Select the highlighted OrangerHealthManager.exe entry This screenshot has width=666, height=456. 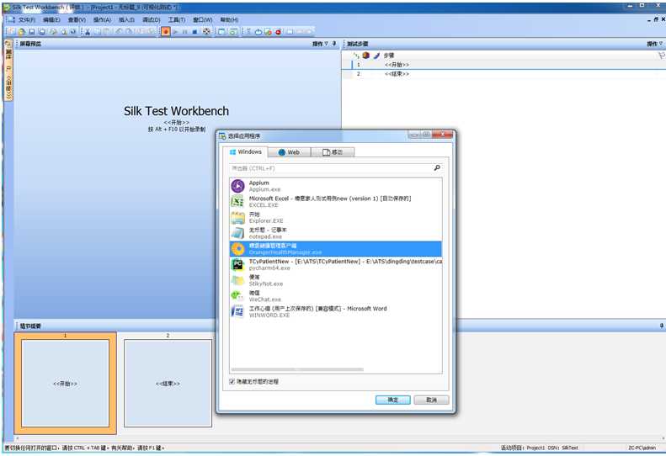(x=336, y=249)
